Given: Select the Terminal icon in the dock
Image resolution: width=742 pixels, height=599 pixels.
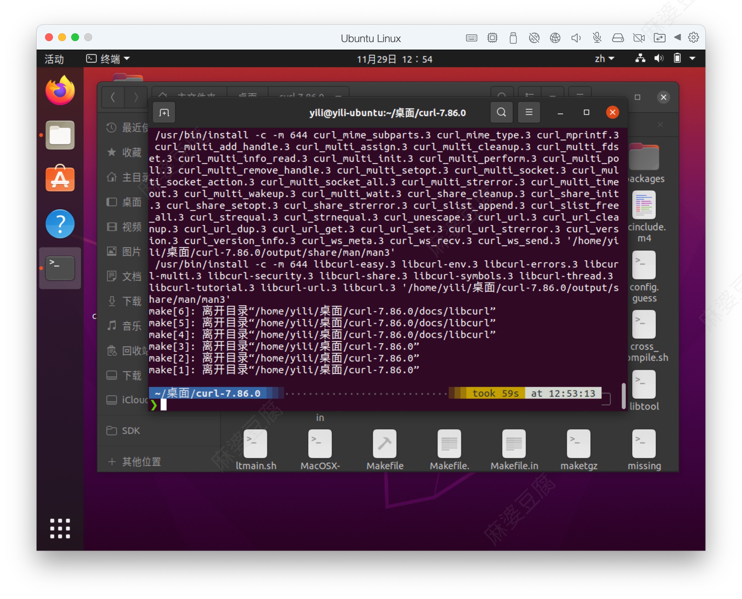Looking at the screenshot, I should click(60, 268).
